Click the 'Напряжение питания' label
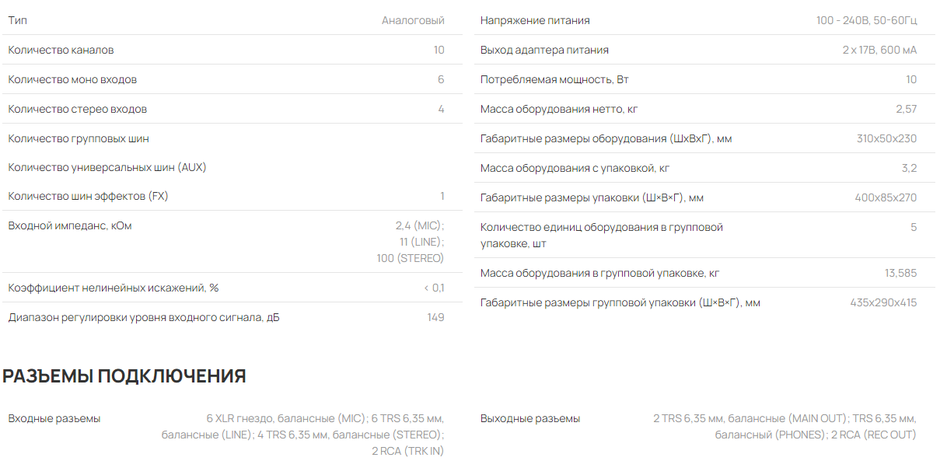947x461 pixels. point(535,20)
